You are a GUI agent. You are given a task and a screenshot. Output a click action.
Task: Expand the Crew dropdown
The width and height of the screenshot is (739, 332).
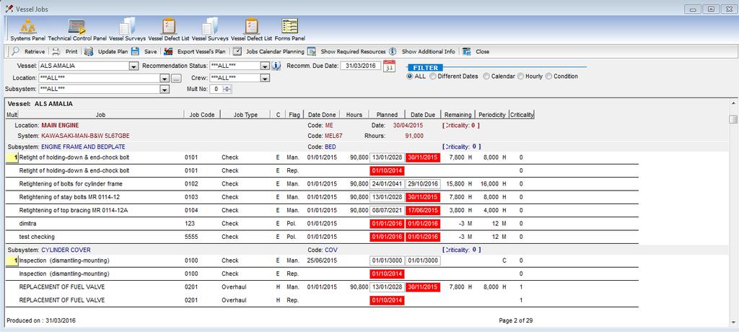point(265,78)
